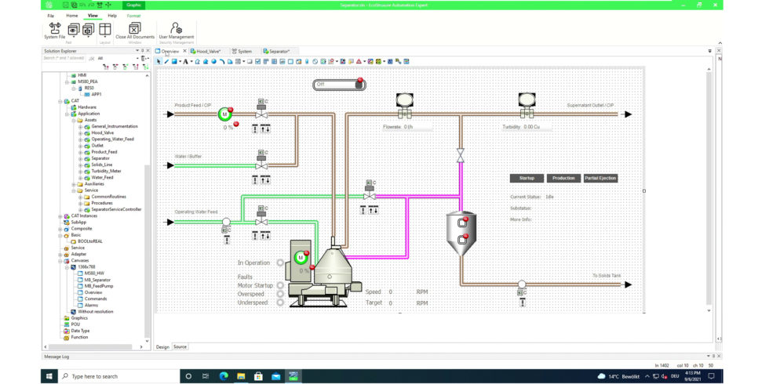
Task: Click the Flowrate transmitter instrument symbol
Action: click(404, 101)
